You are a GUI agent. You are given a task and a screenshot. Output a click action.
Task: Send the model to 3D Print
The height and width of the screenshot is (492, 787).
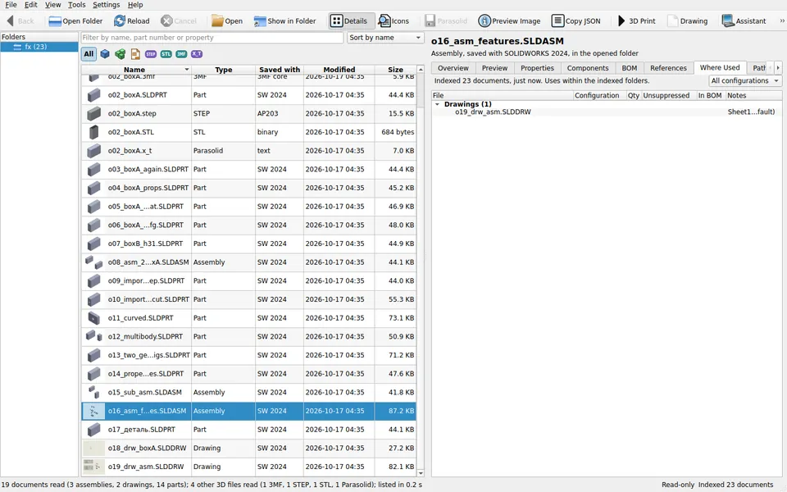tap(636, 21)
